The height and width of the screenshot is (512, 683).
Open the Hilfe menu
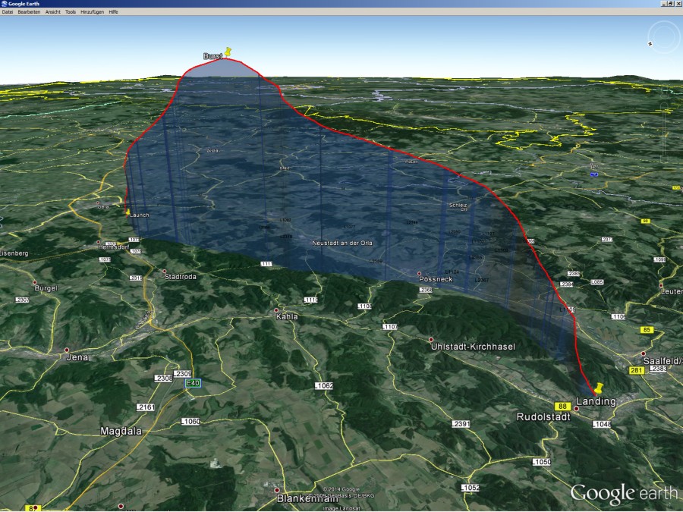point(114,11)
